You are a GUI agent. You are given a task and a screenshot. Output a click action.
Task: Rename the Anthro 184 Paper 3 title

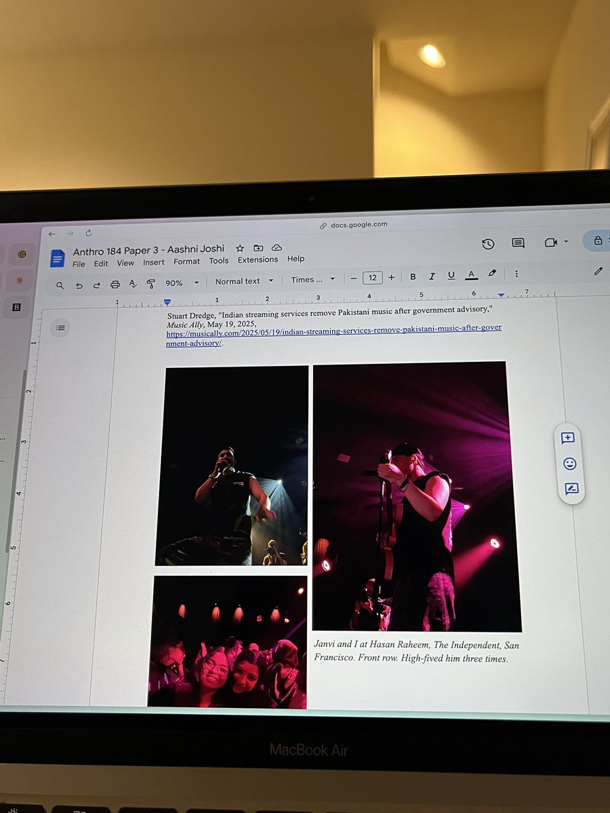[148, 249]
